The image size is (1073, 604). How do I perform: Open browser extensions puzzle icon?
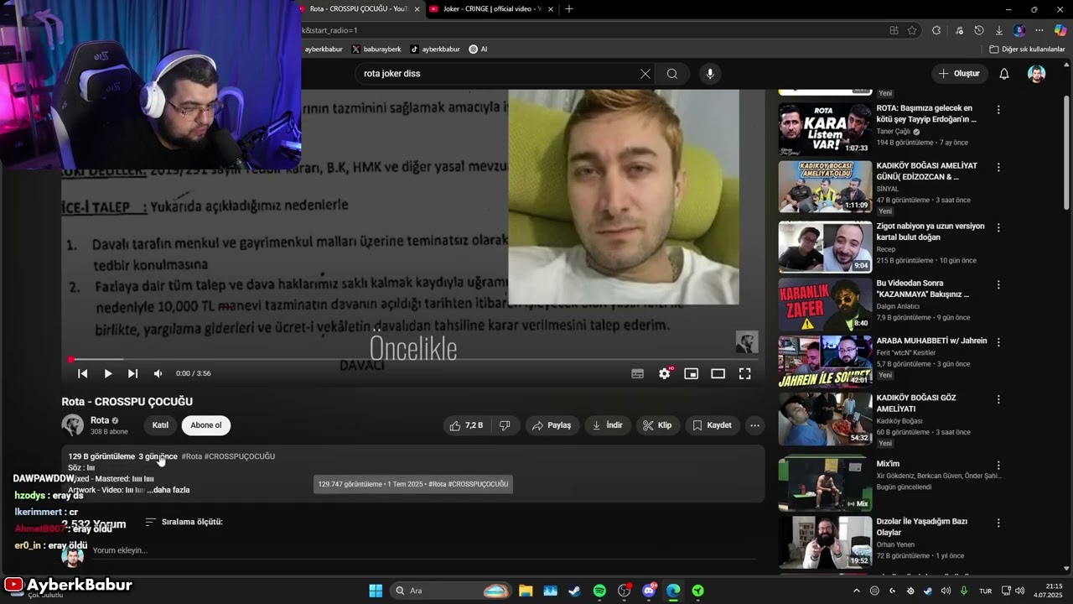(936, 30)
